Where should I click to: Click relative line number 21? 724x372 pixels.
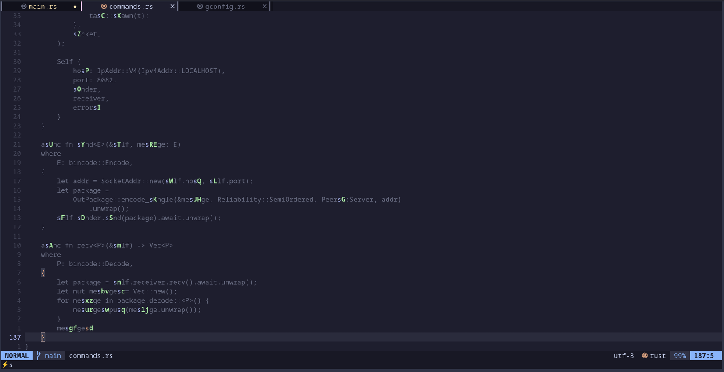tap(17, 144)
